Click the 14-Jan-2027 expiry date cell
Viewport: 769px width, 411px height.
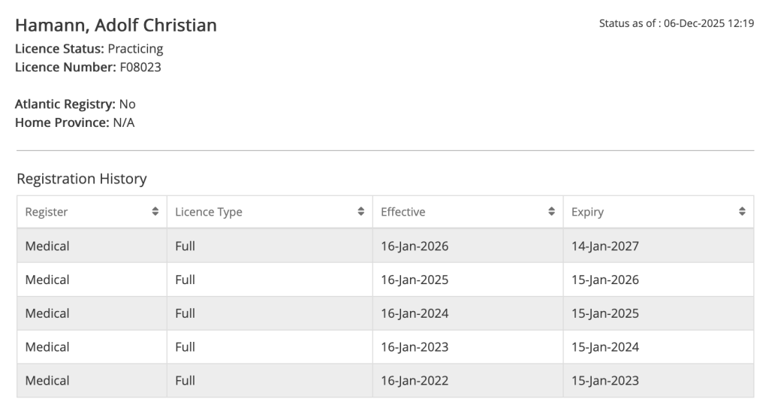605,246
